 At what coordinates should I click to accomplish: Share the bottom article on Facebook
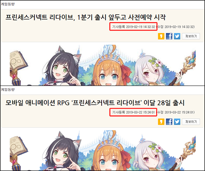pyautogui.click(x=169, y=122)
